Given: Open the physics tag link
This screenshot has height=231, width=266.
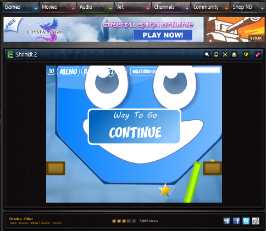Looking at the screenshot, I should (x=23, y=223).
